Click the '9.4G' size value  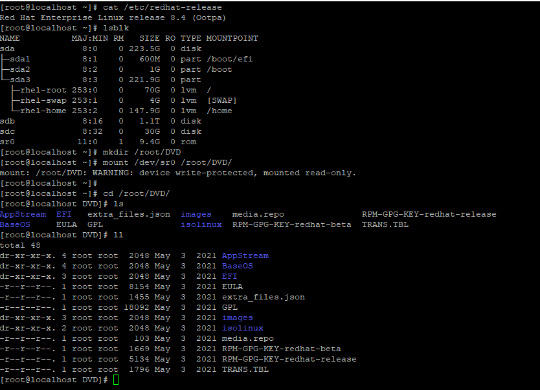pos(150,142)
